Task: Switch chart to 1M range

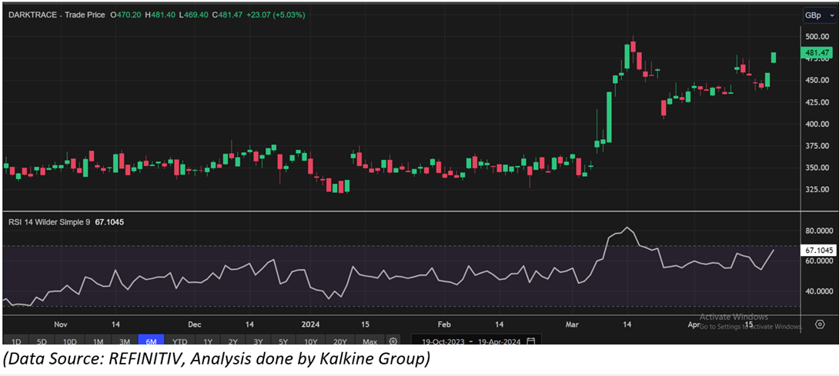Action: pyautogui.click(x=98, y=341)
